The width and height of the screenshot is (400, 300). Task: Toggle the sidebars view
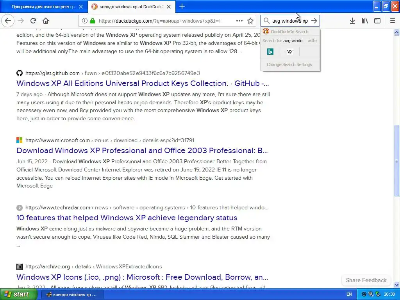(377, 21)
